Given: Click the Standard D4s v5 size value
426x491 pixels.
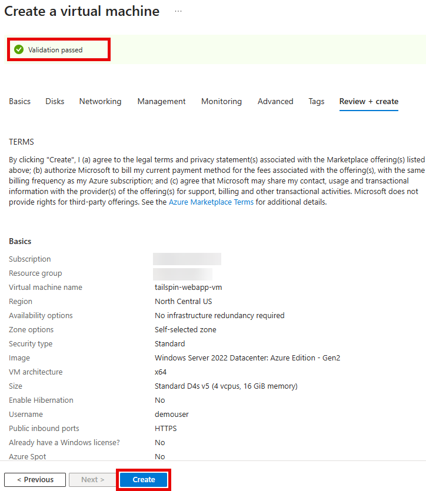Looking at the screenshot, I should click(x=226, y=386).
